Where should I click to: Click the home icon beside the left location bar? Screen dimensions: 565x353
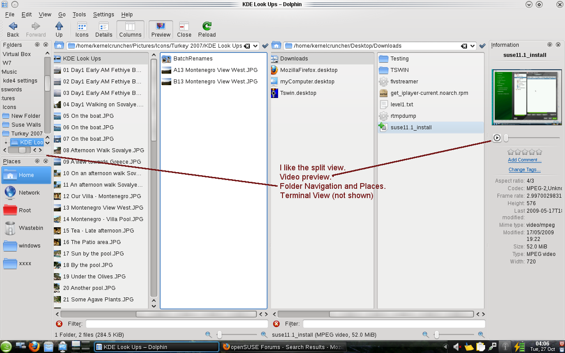(x=59, y=45)
